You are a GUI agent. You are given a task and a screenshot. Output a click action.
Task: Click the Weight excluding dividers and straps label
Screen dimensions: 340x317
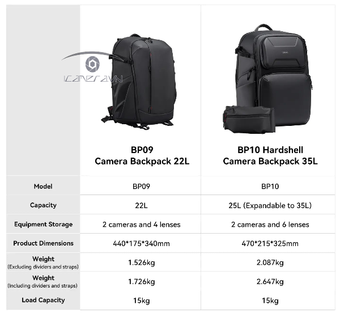43,262
